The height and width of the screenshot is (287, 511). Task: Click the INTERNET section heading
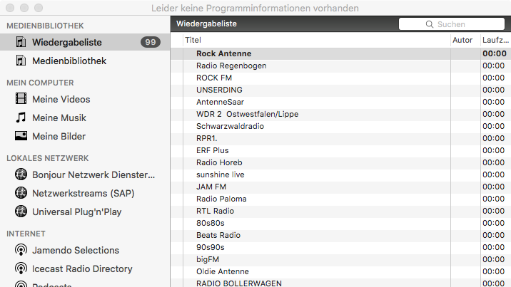click(26, 234)
